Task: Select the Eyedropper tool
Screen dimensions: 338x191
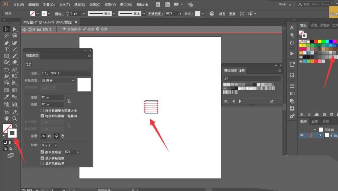Action: (x=6, y=97)
